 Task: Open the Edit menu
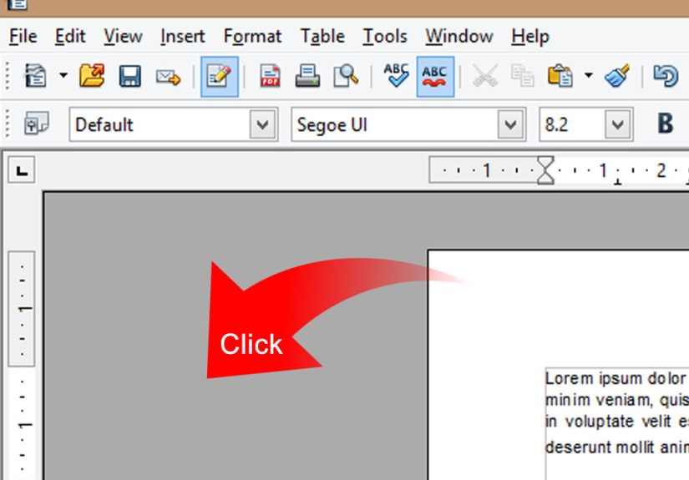70,36
